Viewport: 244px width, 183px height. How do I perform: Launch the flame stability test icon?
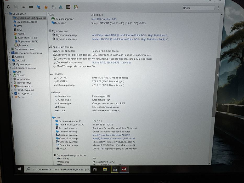(46, 7)
